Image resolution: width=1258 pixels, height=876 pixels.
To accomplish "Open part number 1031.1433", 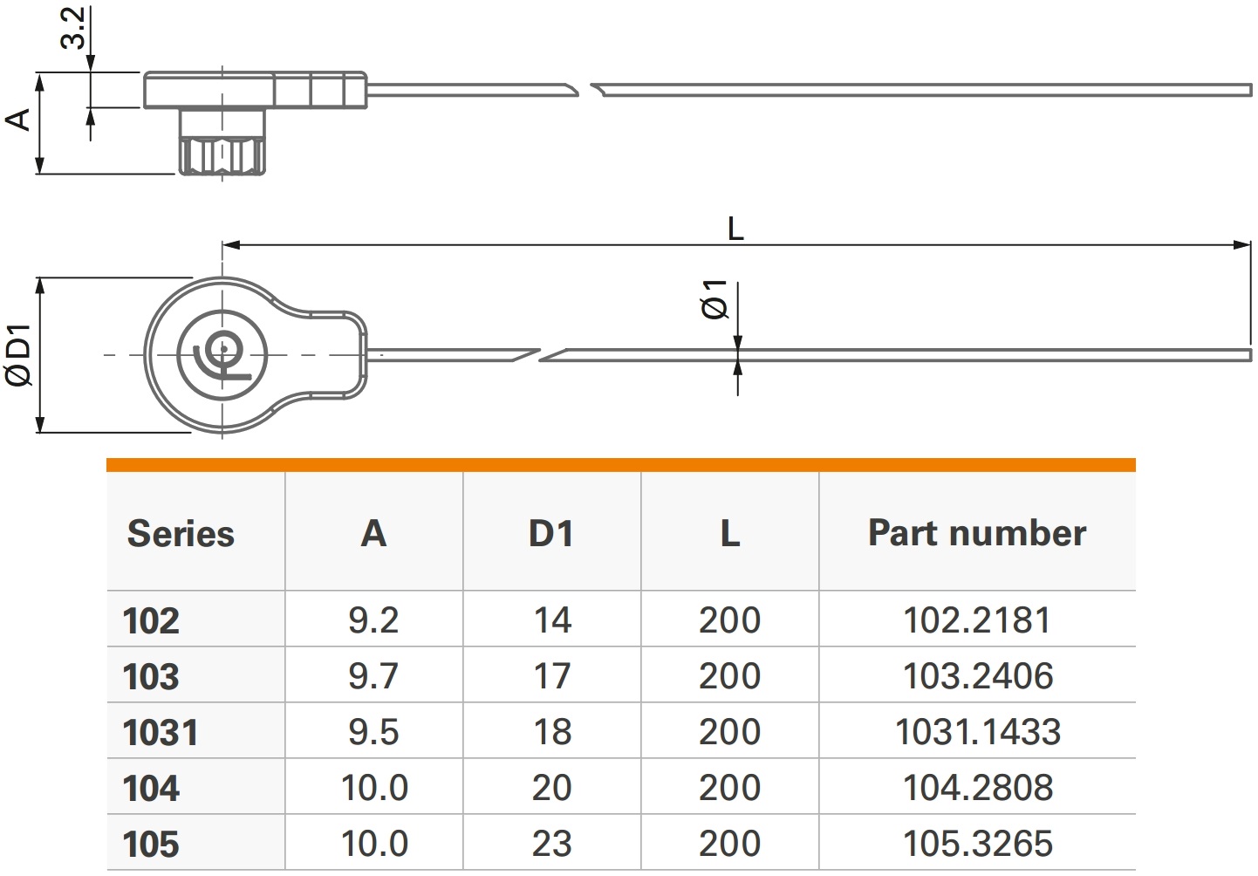I will point(977,732).
